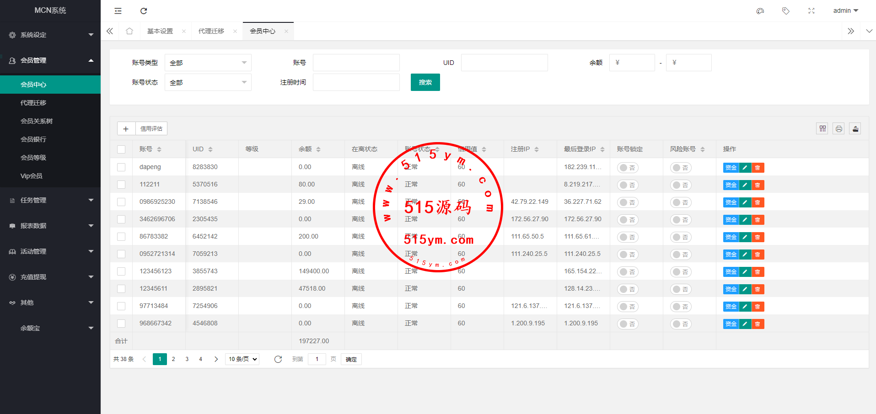Click the green 搜索 button
Image resolution: width=876 pixels, height=414 pixels.
425,82
